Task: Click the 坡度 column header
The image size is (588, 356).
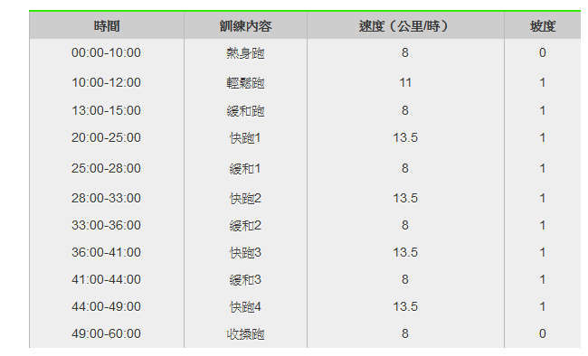Action: point(542,26)
